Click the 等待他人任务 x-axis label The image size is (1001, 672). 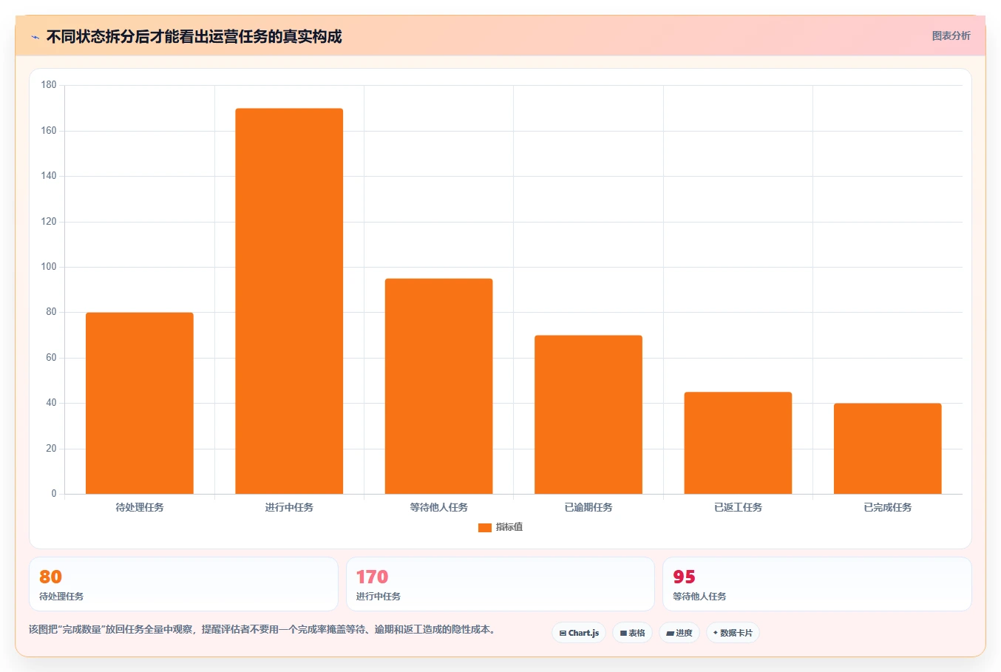438,507
